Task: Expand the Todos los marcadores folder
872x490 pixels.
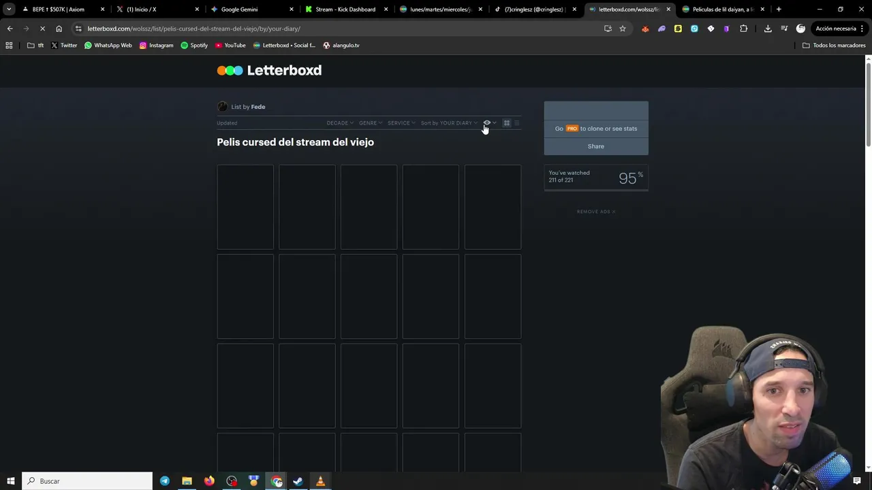Action: point(834,46)
